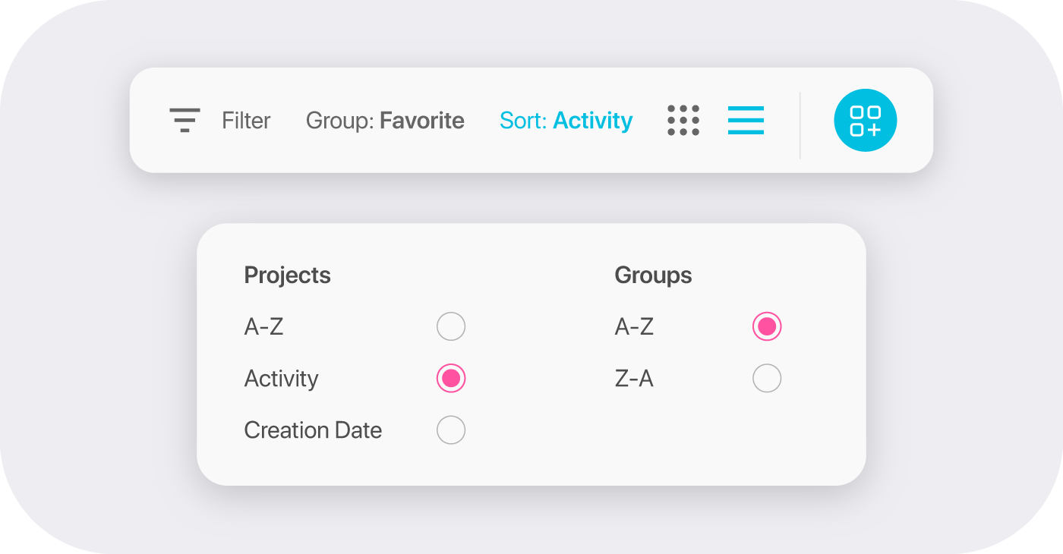The height and width of the screenshot is (554, 1063).
Task: Click the blue add-project circle button
Action: tap(866, 121)
